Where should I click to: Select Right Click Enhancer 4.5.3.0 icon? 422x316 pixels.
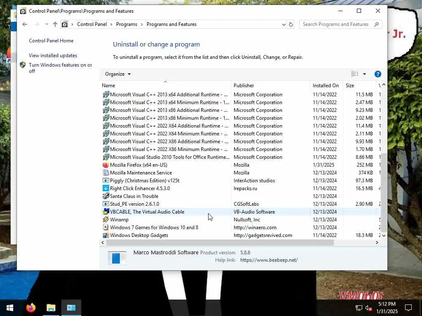coord(106,188)
